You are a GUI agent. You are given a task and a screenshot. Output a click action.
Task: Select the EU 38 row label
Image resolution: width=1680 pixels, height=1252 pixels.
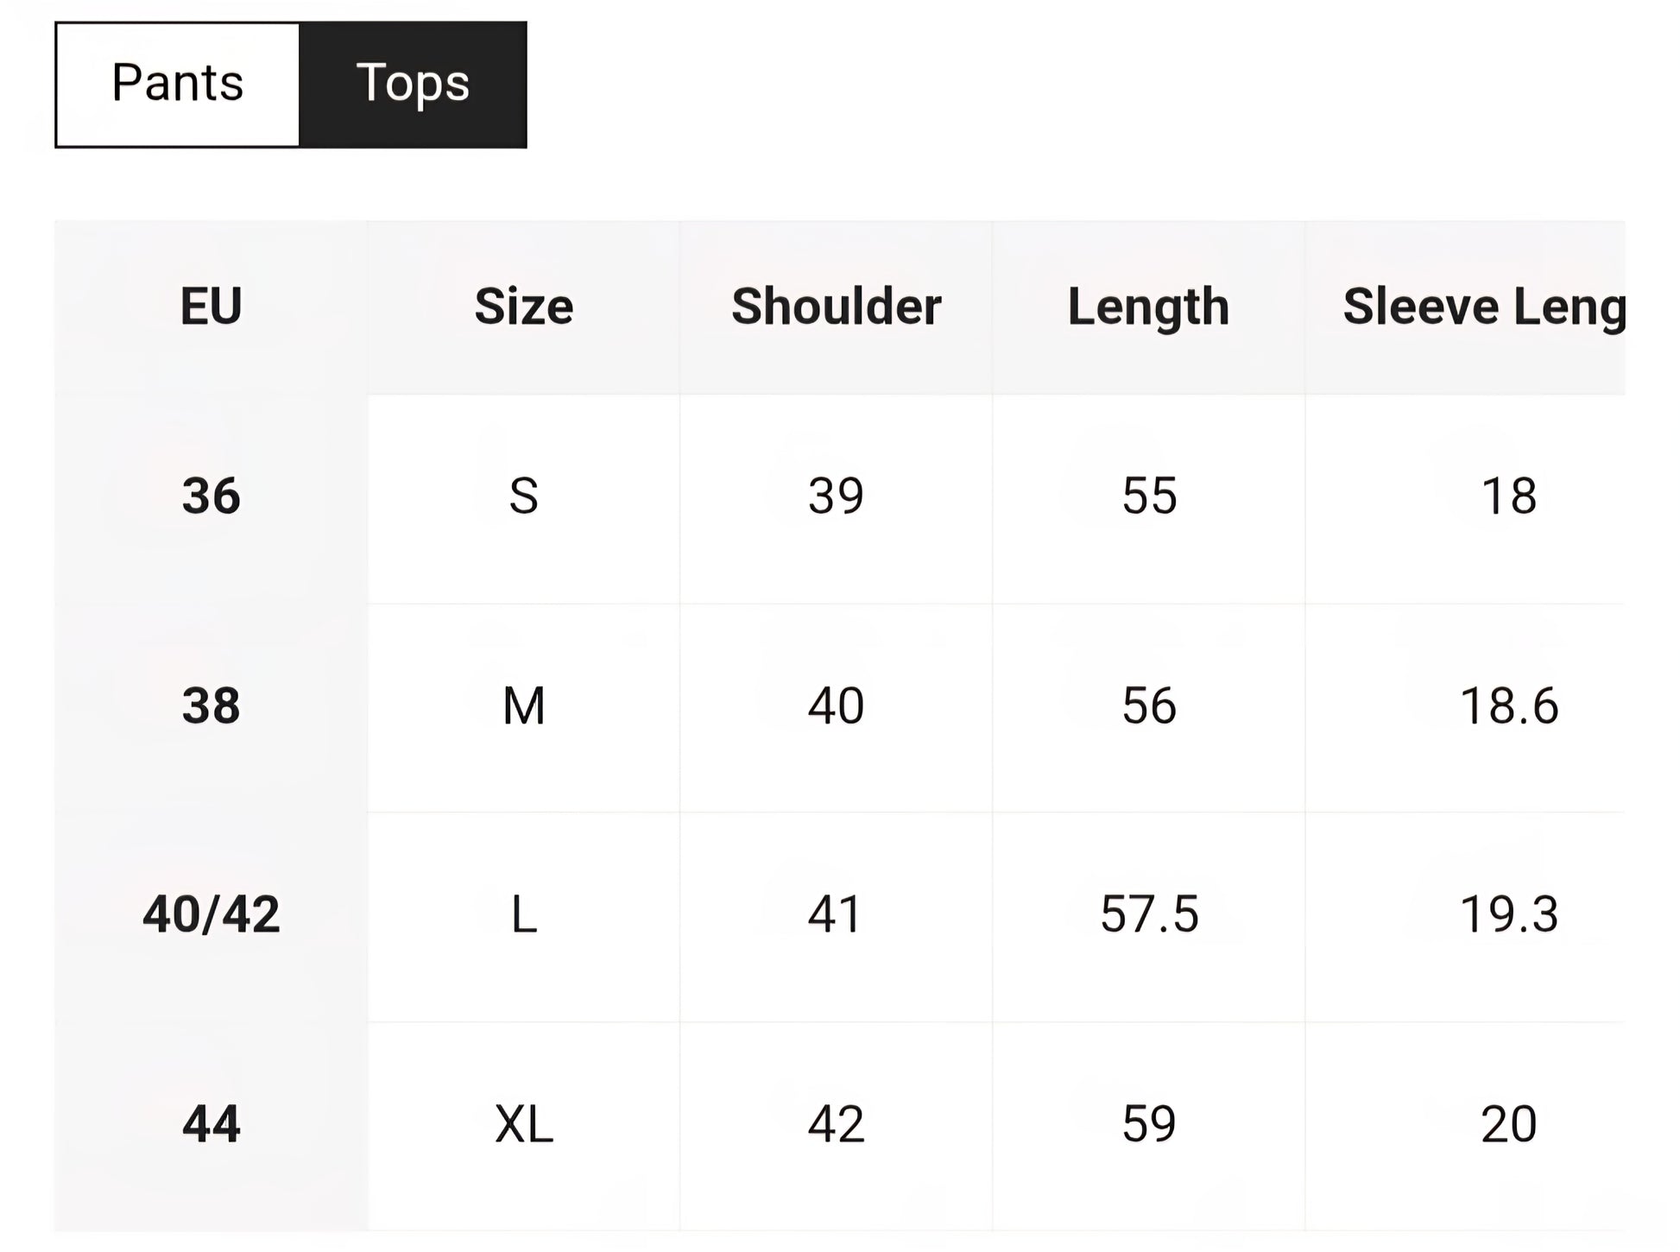click(212, 705)
